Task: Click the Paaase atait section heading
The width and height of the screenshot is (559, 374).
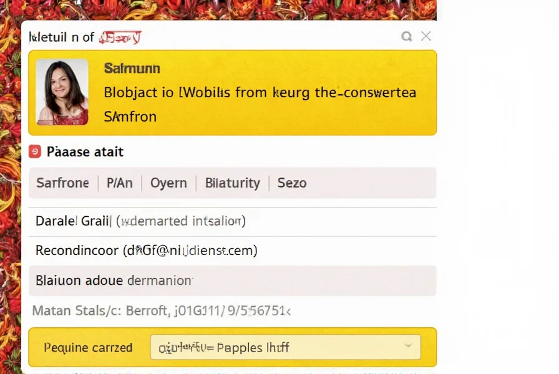Action: coord(85,151)
